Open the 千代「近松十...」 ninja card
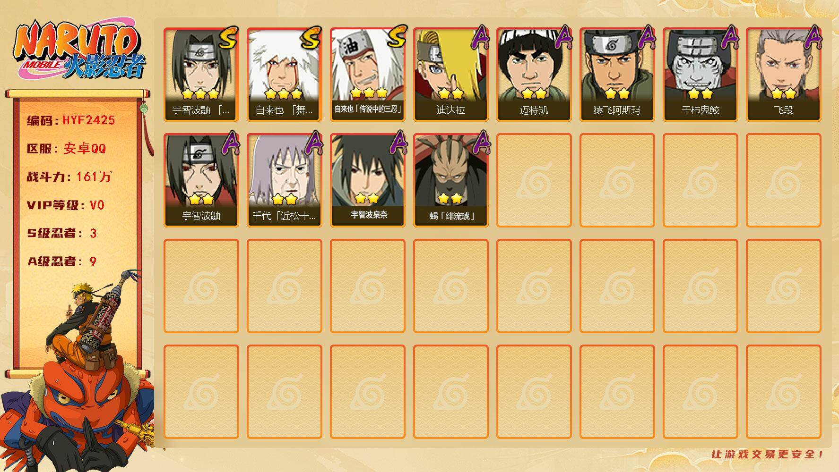This screenshot has height=472, width=839. 284,180
